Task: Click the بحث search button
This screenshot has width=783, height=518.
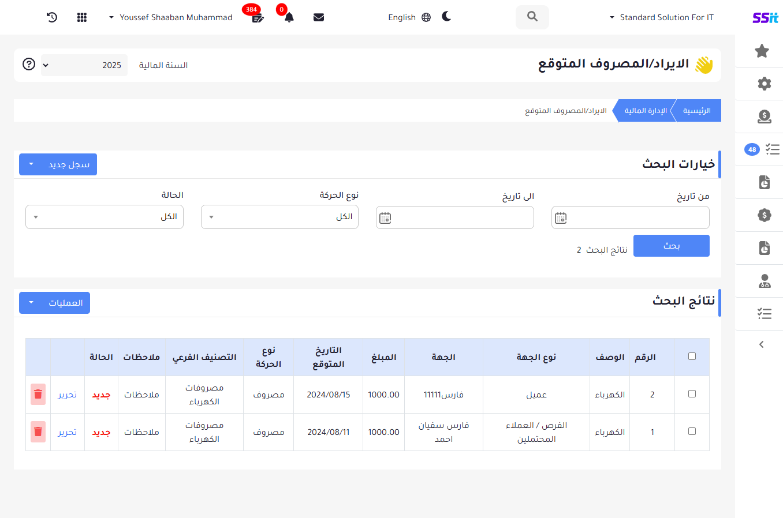Action: 672,246
